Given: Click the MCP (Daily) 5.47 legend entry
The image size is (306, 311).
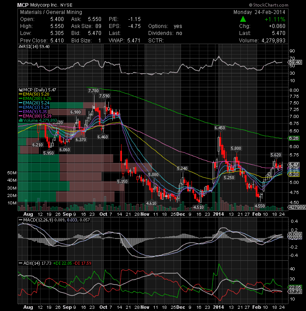Looking at the screenshot, I should click(40, 90).
